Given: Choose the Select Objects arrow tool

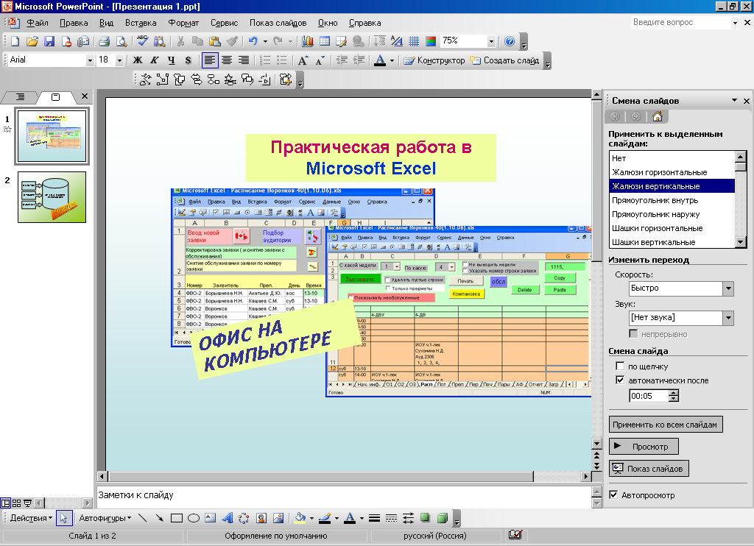Looking at the screenshot, I should coord(63,518).
